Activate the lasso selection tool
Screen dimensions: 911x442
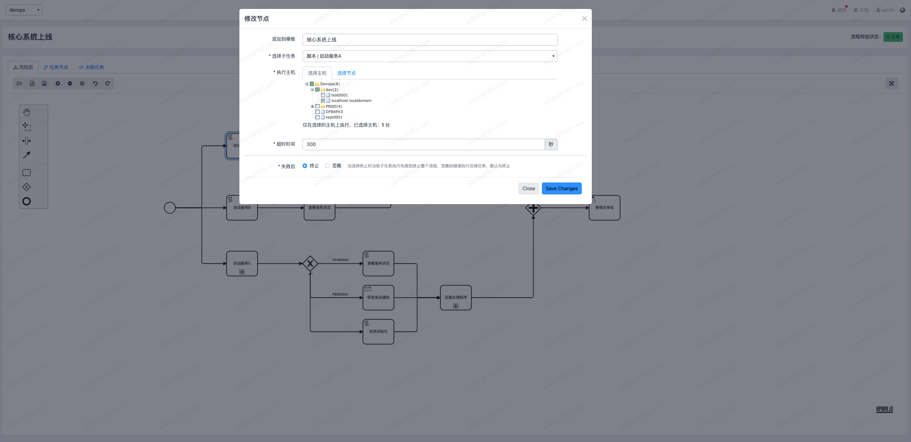click(26, 126)
